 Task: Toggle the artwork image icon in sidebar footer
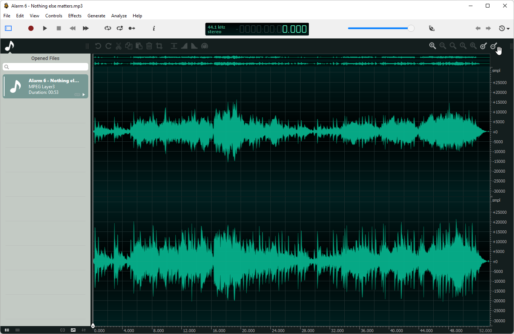73,330
